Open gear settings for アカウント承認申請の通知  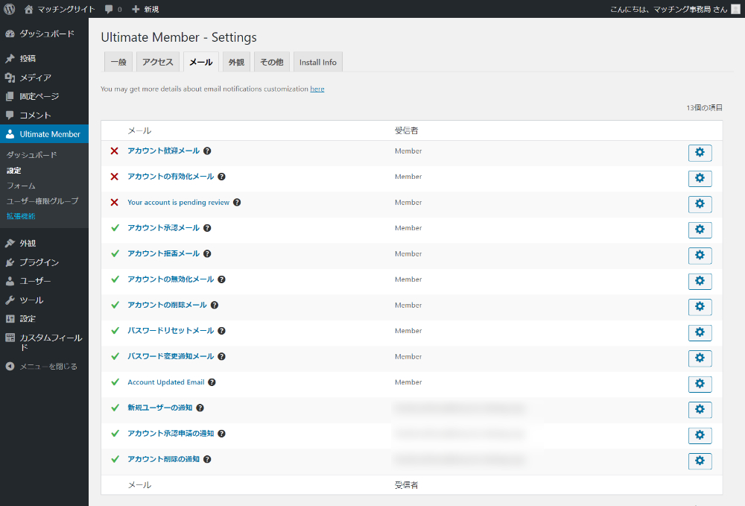pyautogui.click(x=700, y=434)
